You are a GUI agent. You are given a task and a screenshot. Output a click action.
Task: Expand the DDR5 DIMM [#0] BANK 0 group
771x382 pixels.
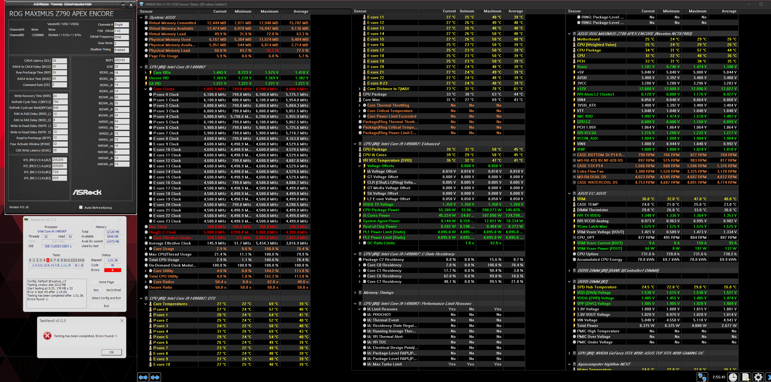(569, 270)
